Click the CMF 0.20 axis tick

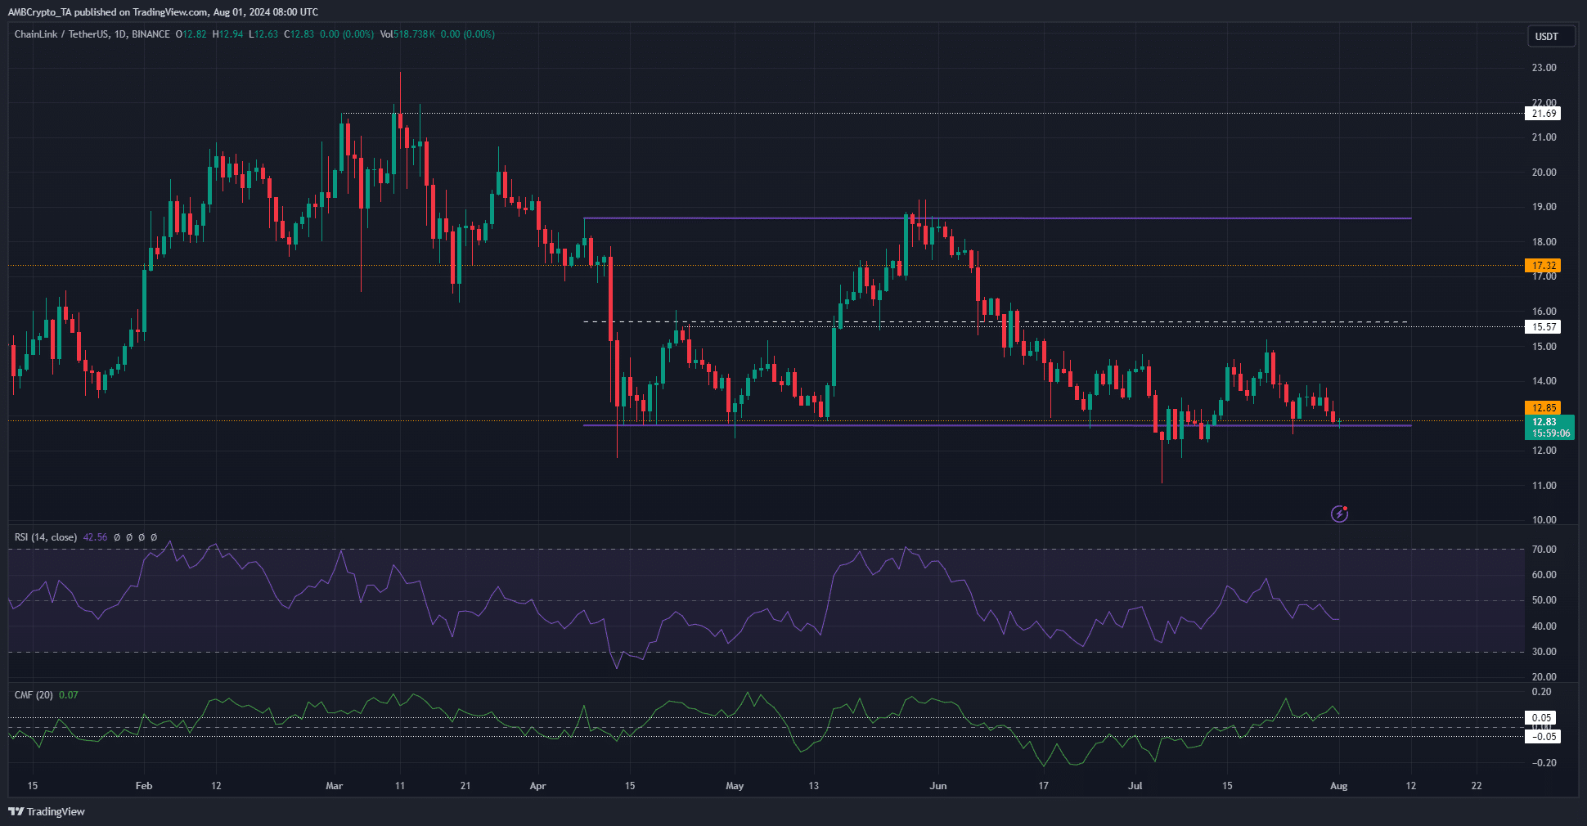tap(1541, 692)
